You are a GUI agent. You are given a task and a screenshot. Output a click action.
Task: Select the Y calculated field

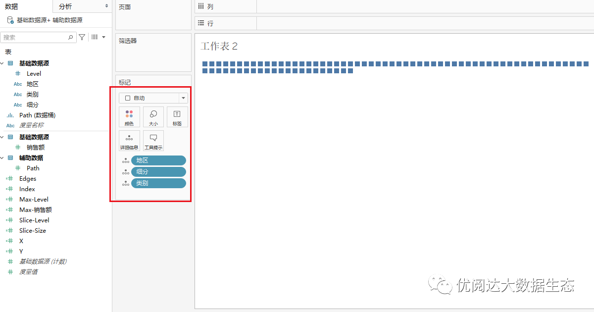(x=21, y=252)
